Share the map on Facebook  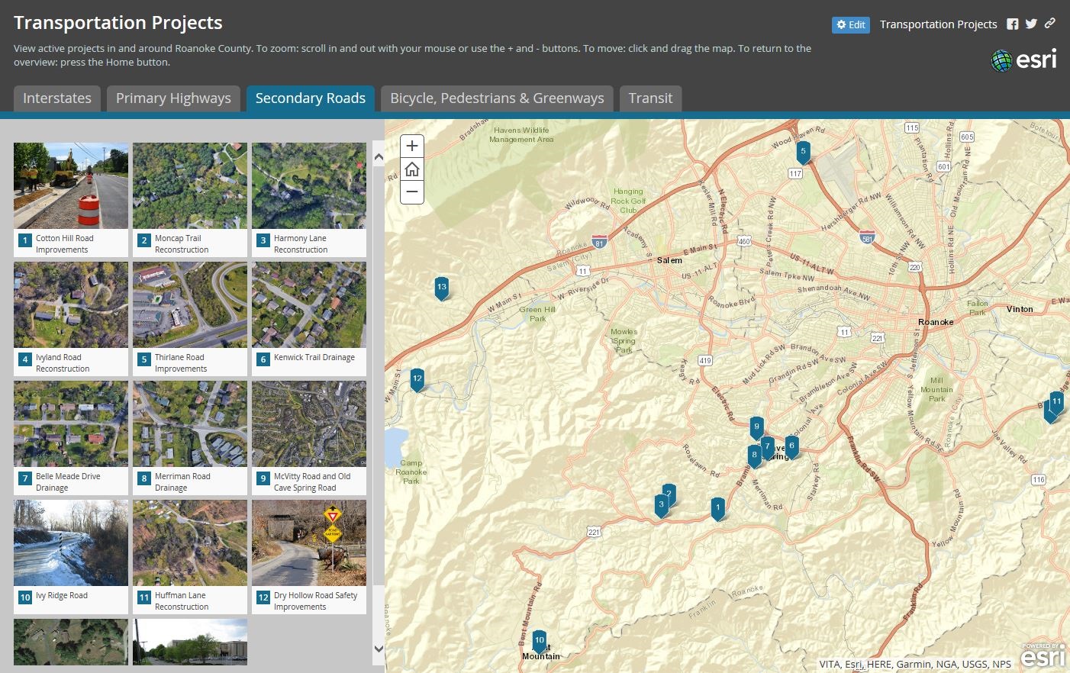tap(1013, 24)
